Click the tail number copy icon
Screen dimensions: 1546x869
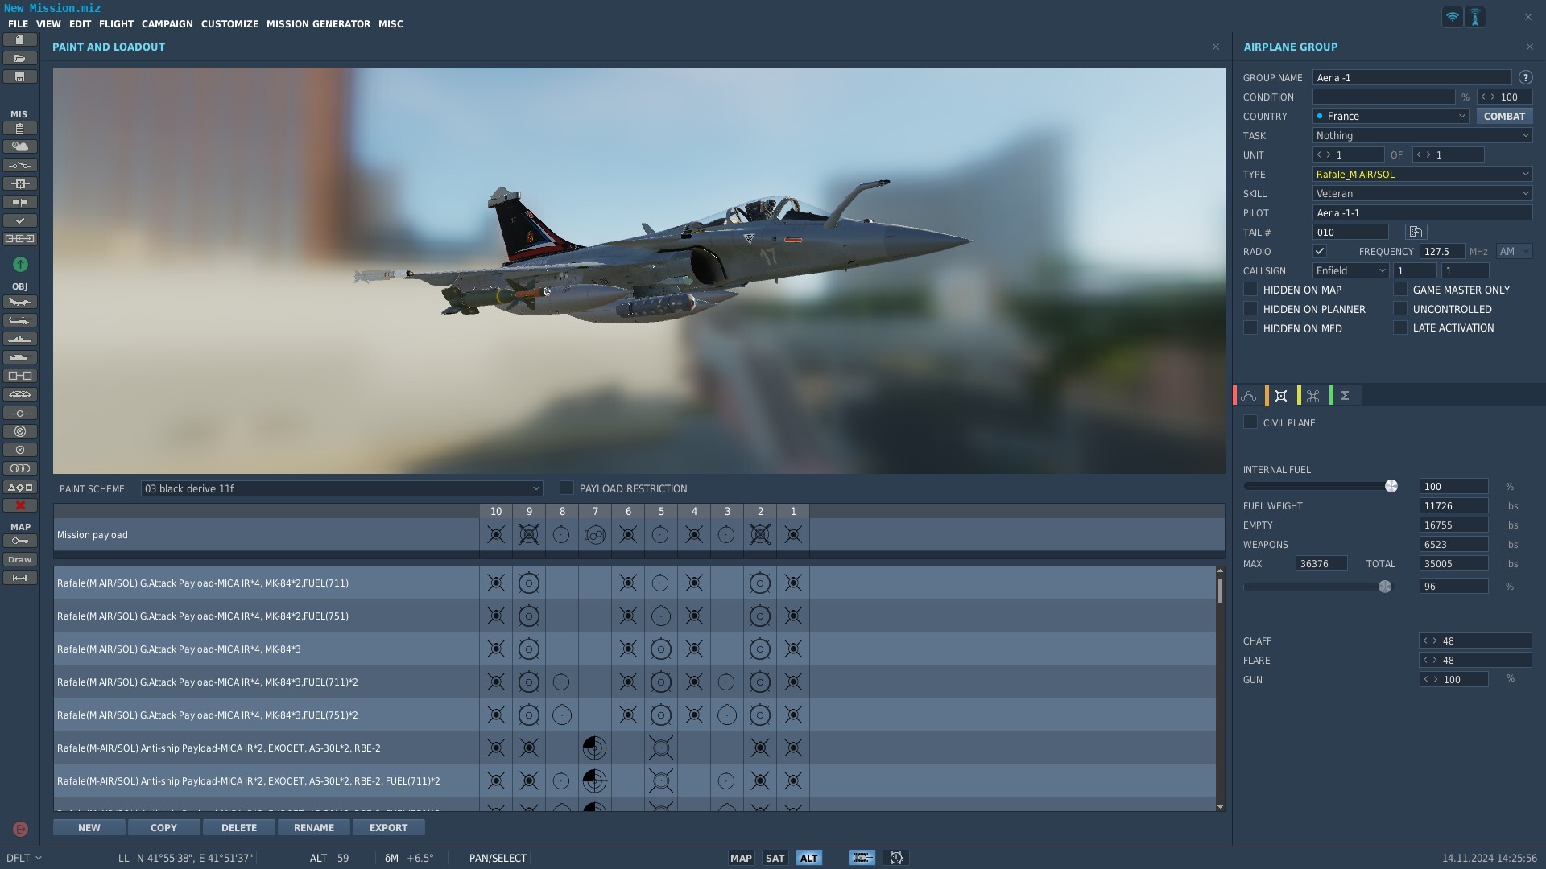1416,232
